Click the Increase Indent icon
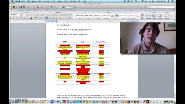 pyautogui.click(x=65, y=14)
